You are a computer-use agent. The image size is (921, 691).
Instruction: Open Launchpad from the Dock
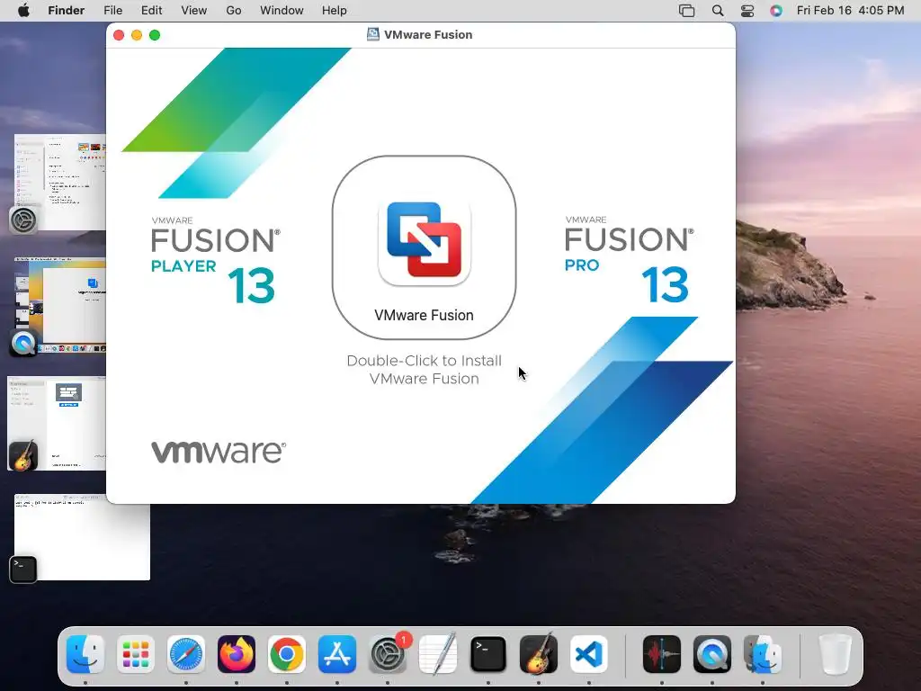click(136, 654)
